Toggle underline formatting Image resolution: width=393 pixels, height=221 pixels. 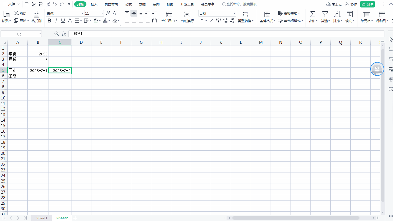pyautogui.click(x=63, y=20)
